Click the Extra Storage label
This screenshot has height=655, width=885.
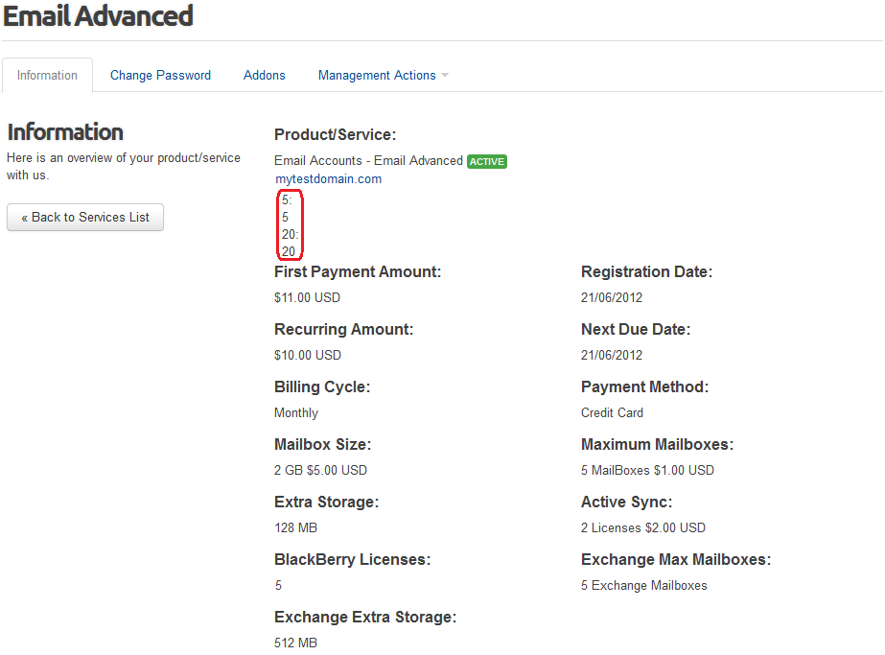point(327,503)
